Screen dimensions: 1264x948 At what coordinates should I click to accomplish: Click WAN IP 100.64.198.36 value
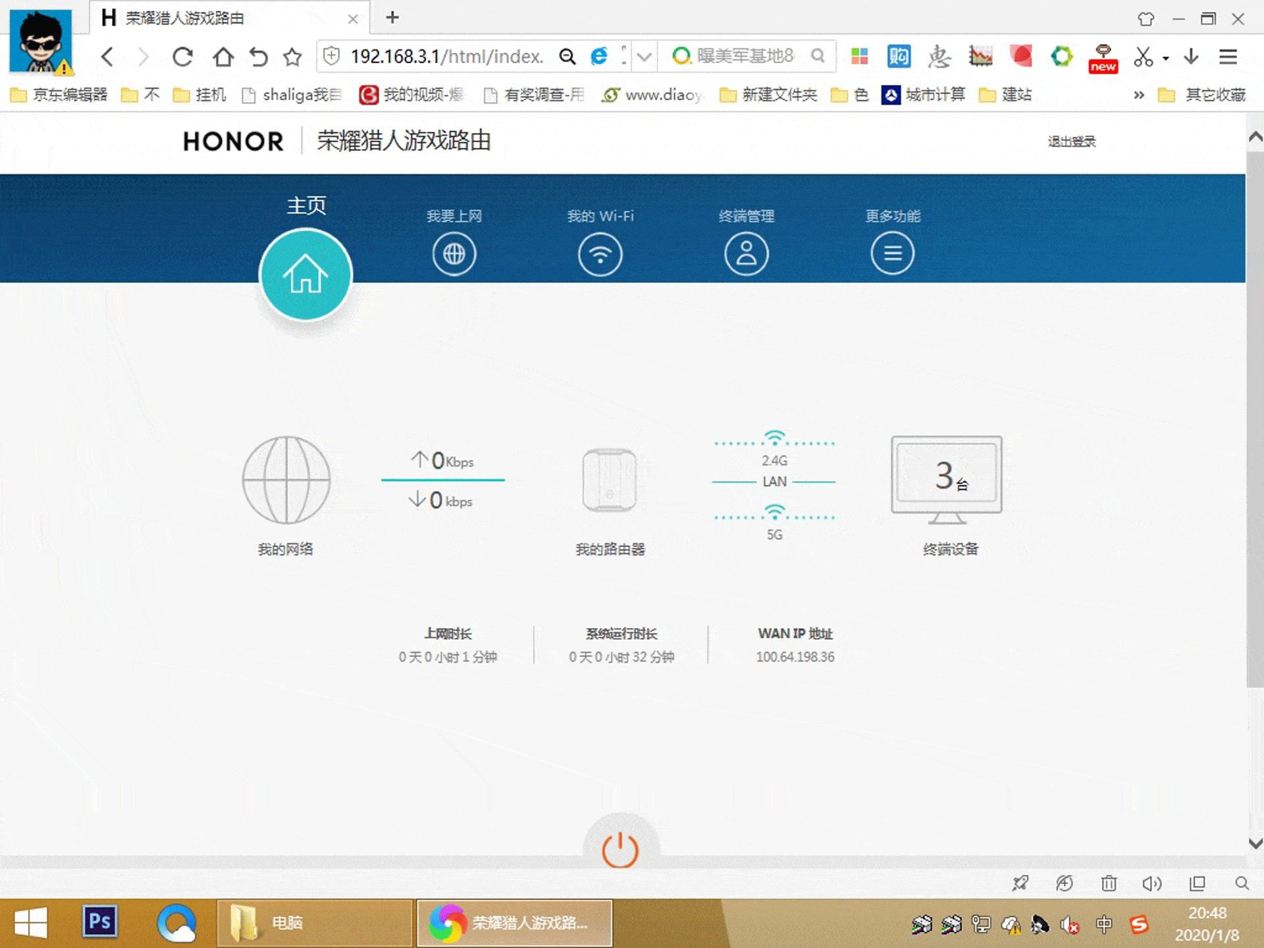pyautogui.click(x=795, y=657)
